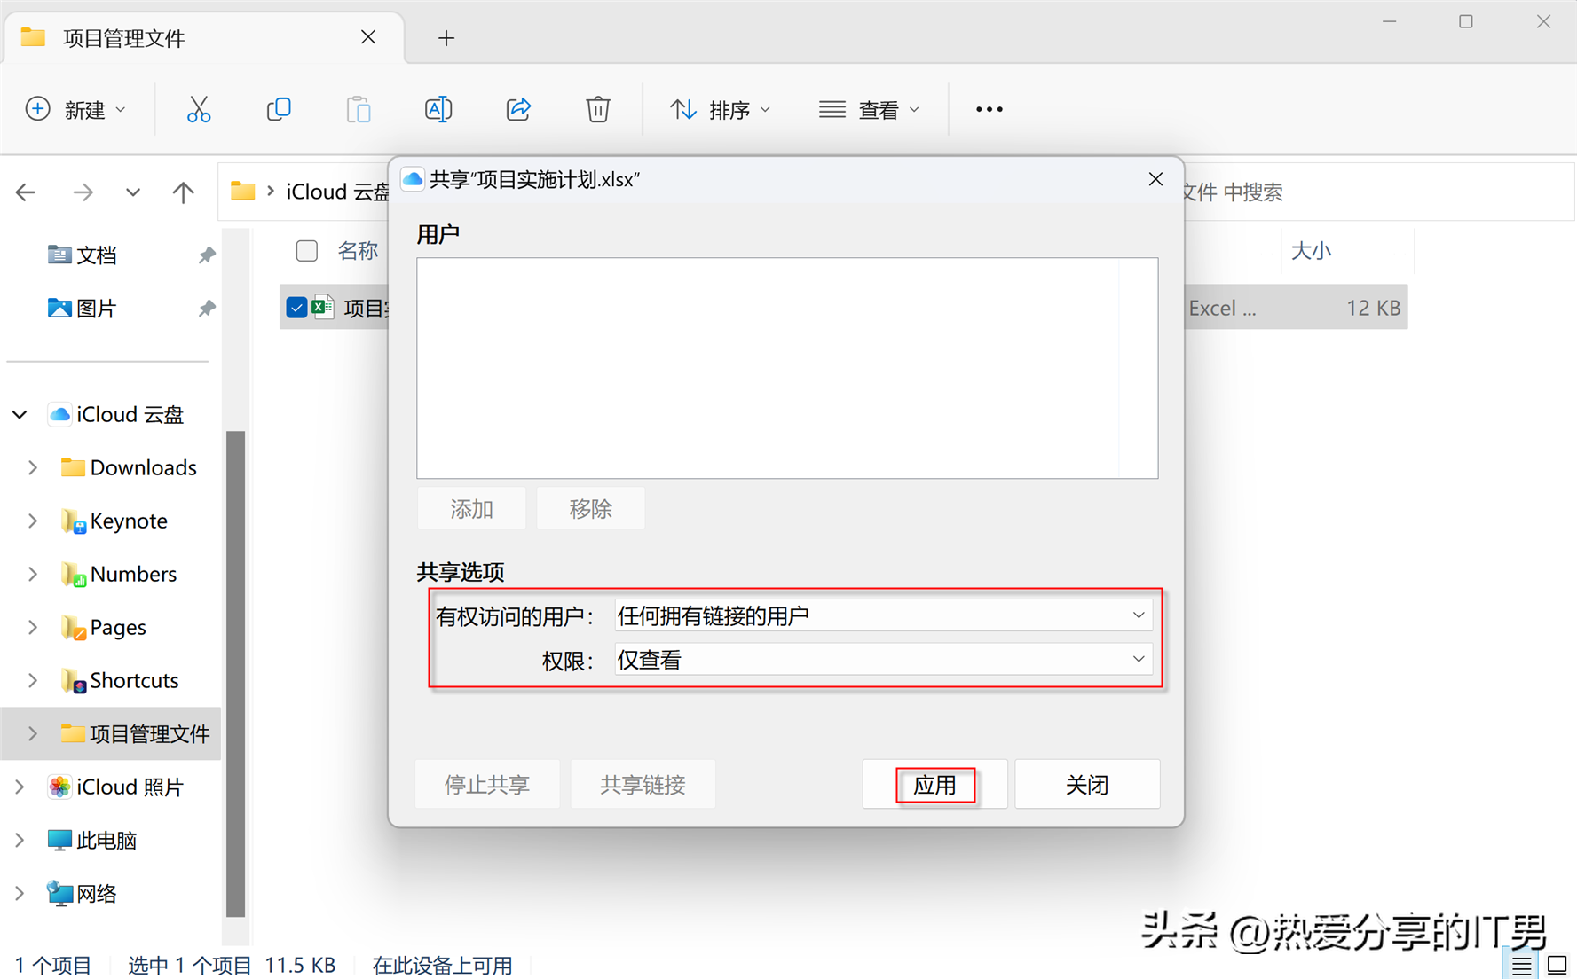Open 有权访问的用户 dropdown
The height and width of the screenshot is (979, 1577).
(x=884, y=615)
